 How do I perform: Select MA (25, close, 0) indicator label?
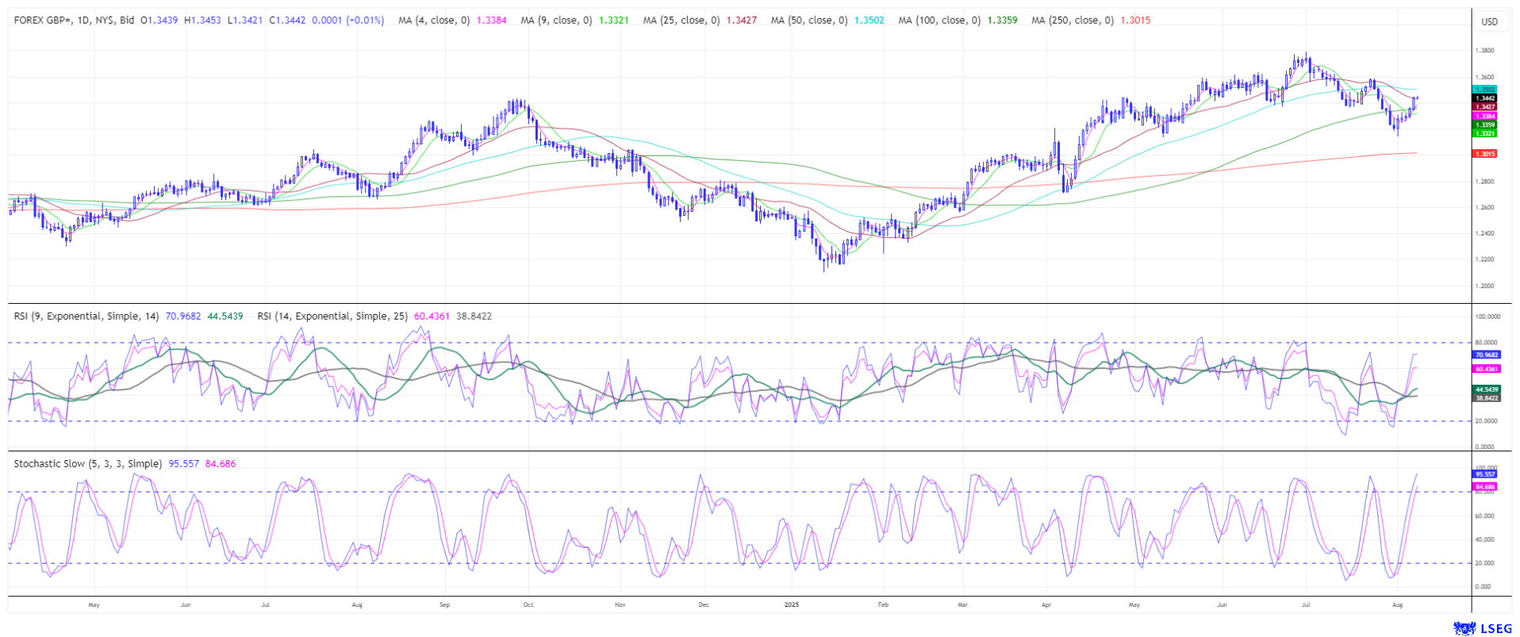(681, 20)
